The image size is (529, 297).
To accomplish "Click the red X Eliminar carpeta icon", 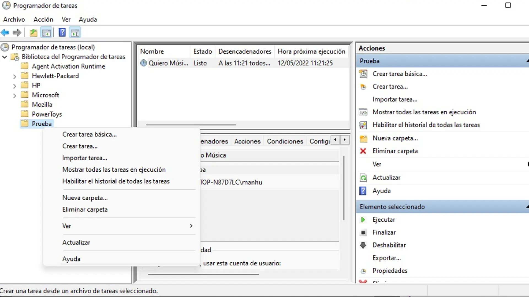I will [x=363, y=151].
